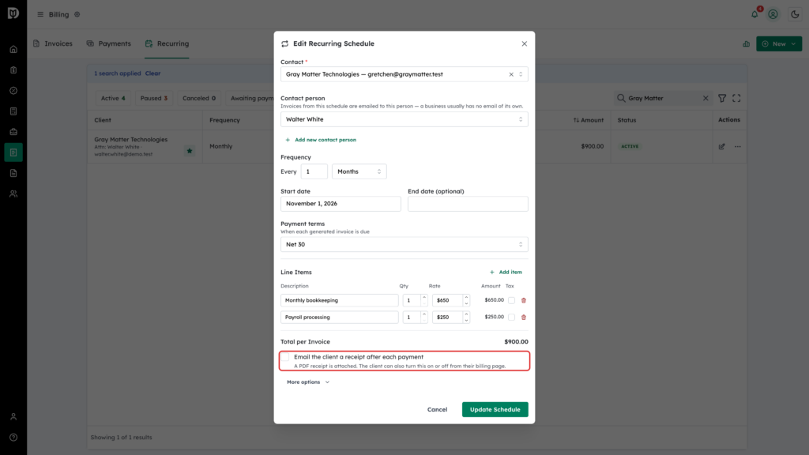
Task: Delete the Monthly bookkeeping line item
Action: coord(524,300)
